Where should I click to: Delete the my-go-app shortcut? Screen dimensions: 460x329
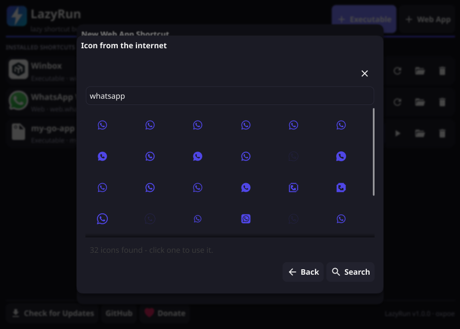(442, 133)
